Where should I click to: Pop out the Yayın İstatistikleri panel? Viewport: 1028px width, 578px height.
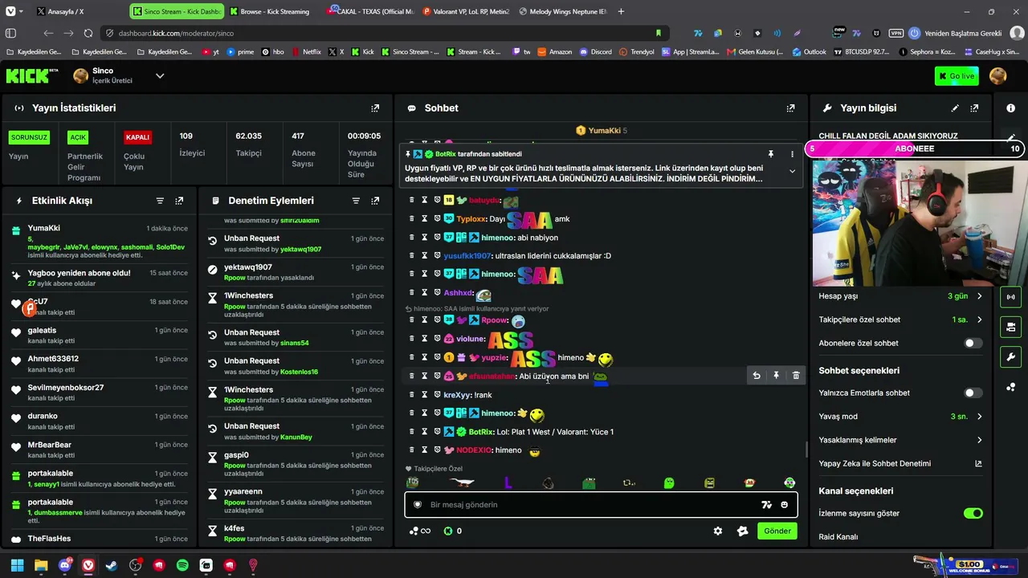[x=375, y=108]
